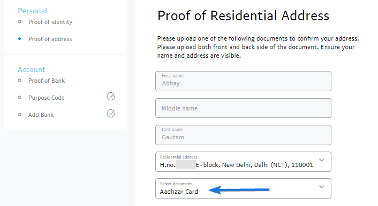Open the Aadhaar Card document selector
Screen dimensions: 378x206
tap(243, 188)
